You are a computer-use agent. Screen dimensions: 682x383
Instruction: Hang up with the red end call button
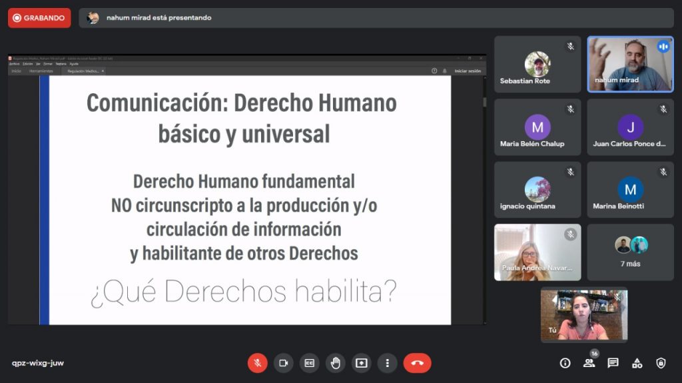click(x=417, y=363)
